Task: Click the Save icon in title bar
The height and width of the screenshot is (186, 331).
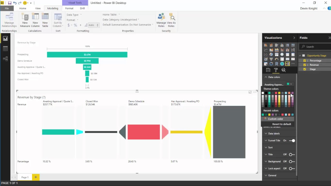Action: (x=10, y=3)
